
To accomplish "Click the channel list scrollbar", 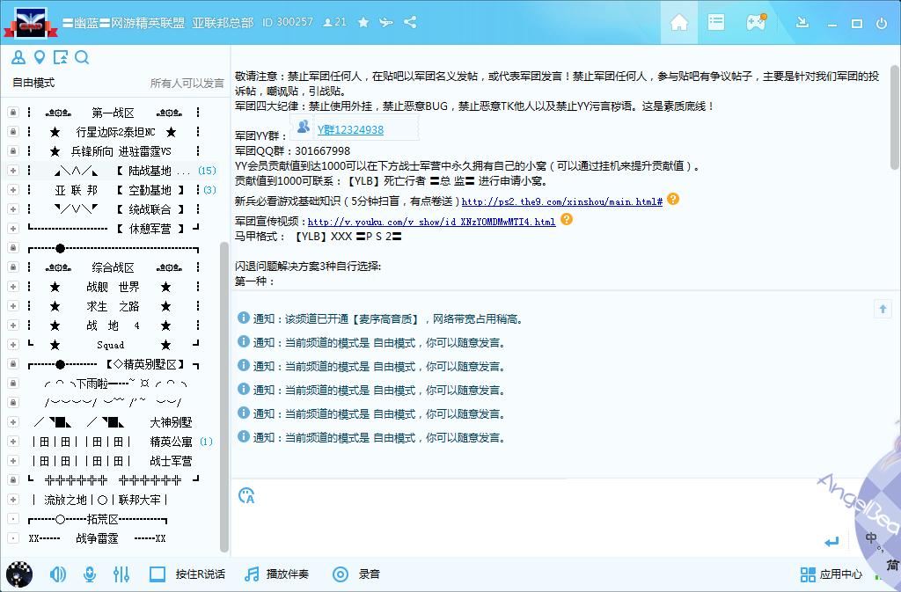I will pos(224,396).
